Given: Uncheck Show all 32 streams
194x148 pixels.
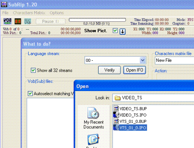Looking at the screenshot, I should click(x=33, y=70).
